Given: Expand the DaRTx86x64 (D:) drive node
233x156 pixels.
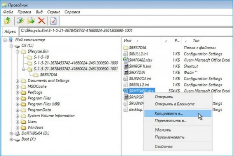Looking at the screenshot, I should pyautogui.click(x=11, y=133).
